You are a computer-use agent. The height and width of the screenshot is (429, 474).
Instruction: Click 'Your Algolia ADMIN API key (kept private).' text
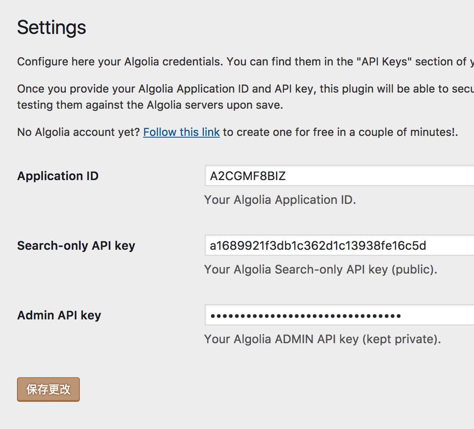click(x=322, y=339)
